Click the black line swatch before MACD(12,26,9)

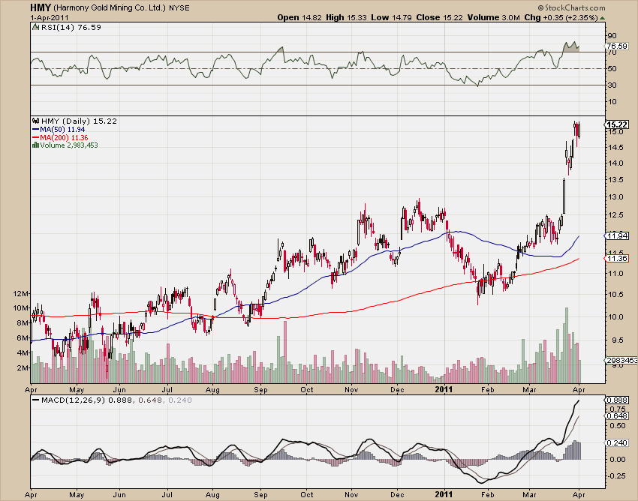click(x=36, y=400)
